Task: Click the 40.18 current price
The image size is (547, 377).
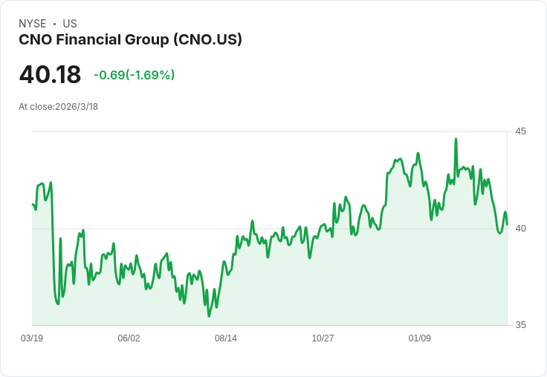Action: coord(50,75)
